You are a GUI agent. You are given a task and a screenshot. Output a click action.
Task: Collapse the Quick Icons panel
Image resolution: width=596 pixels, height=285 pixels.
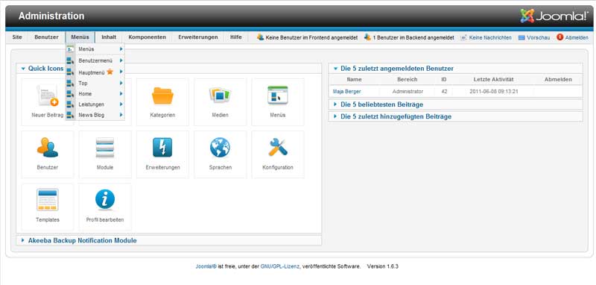click(24, 69)
